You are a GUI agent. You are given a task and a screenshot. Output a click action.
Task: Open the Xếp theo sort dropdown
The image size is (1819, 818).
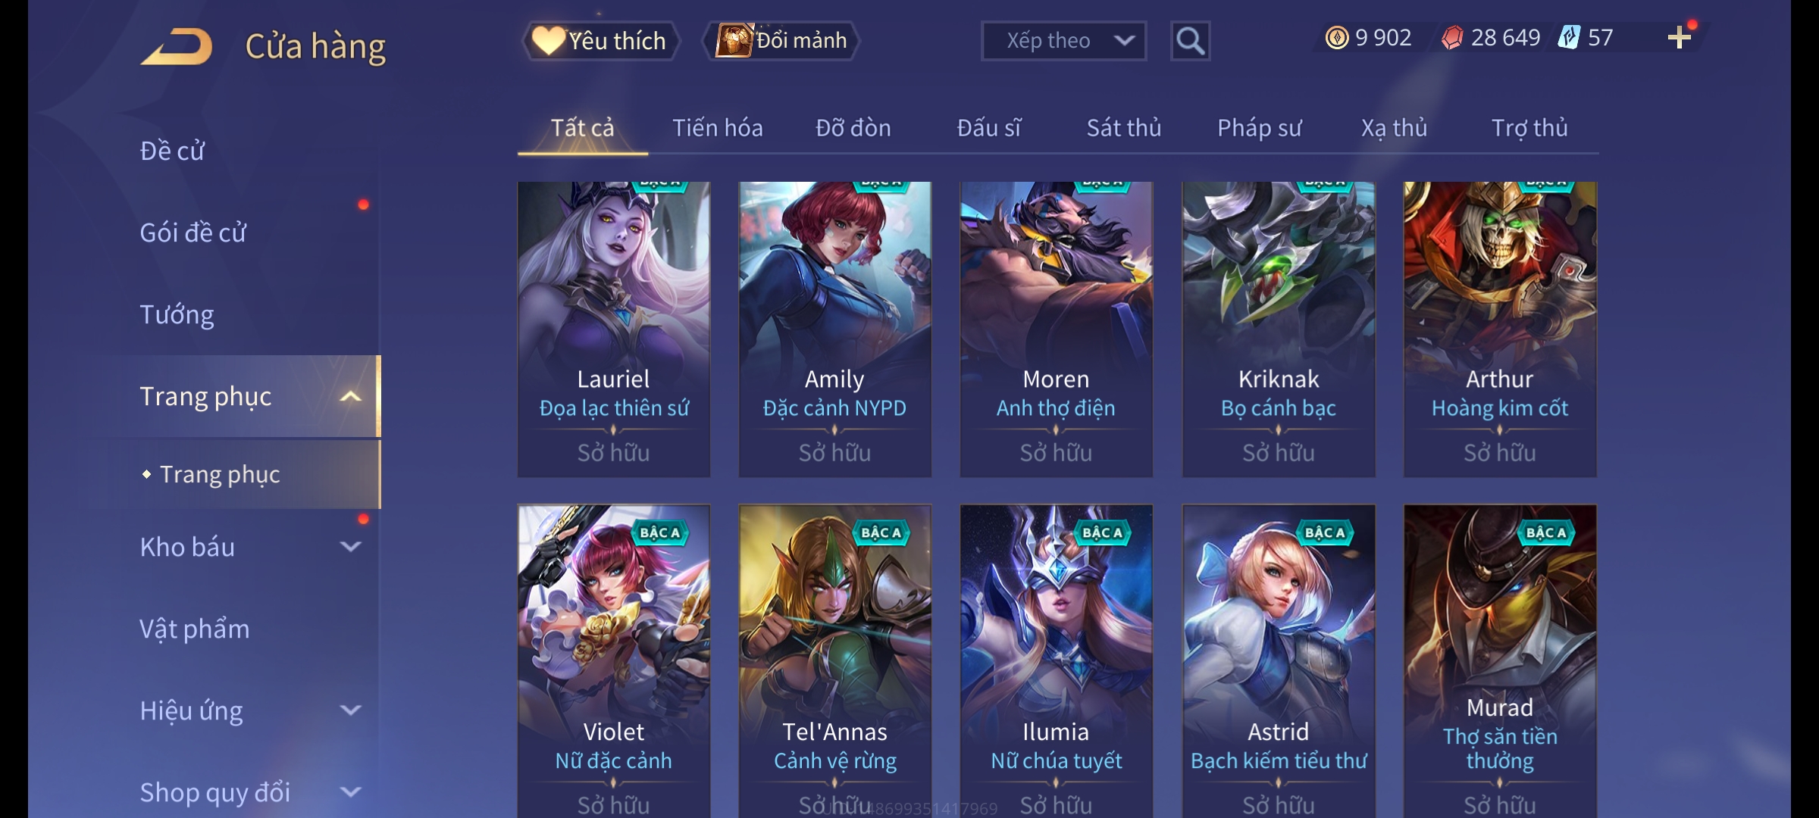[1063, 41]
